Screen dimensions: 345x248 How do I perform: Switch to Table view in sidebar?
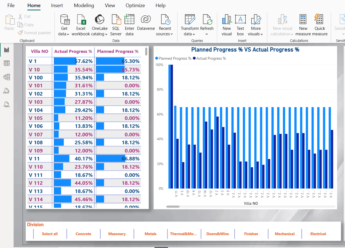[7, 63]
